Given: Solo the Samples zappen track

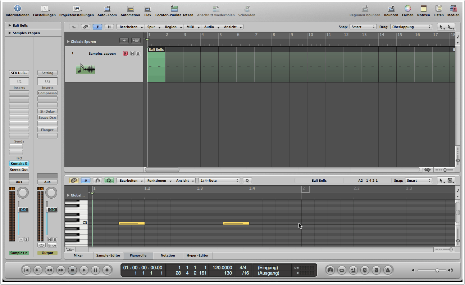Looking at the screenshot, I should pos(138,53).
